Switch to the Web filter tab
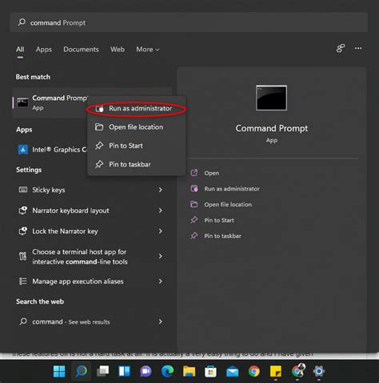This screenshot has height=383, width=379. click(118, 50)
